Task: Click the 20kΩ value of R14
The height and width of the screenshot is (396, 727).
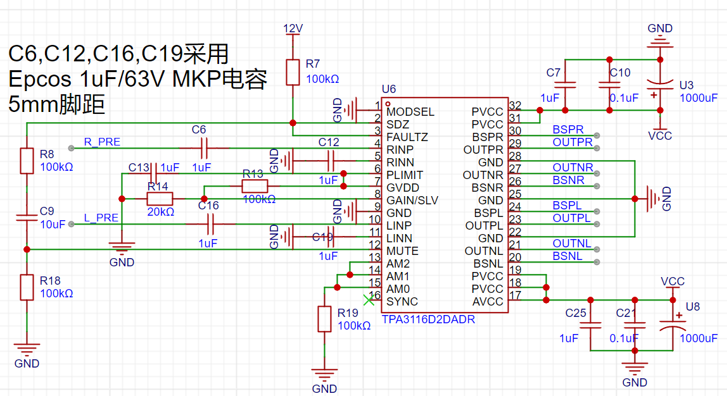Action: pos(160,212)
